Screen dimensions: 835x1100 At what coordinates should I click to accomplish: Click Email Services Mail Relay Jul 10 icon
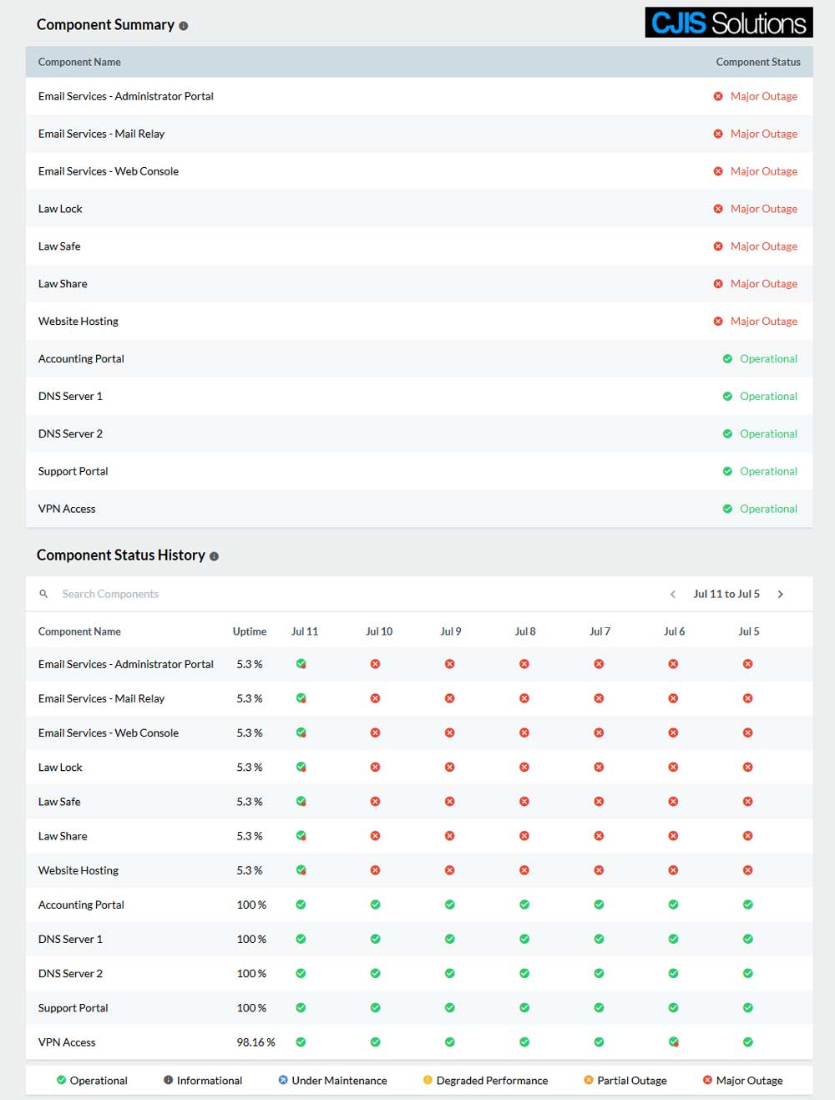[x=375, y=698]
